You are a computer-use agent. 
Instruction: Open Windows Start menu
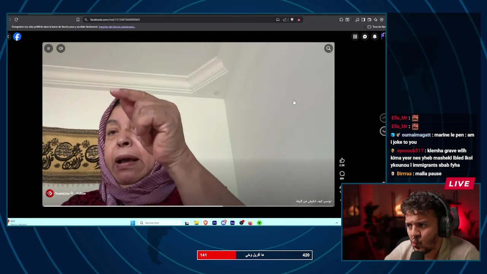click(133, 223)
